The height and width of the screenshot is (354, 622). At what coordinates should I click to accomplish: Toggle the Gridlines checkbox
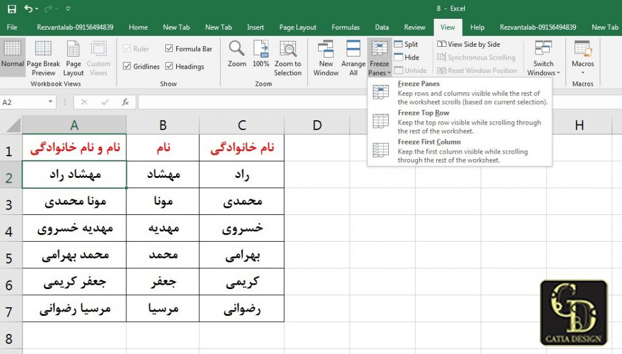click(127, 66)
